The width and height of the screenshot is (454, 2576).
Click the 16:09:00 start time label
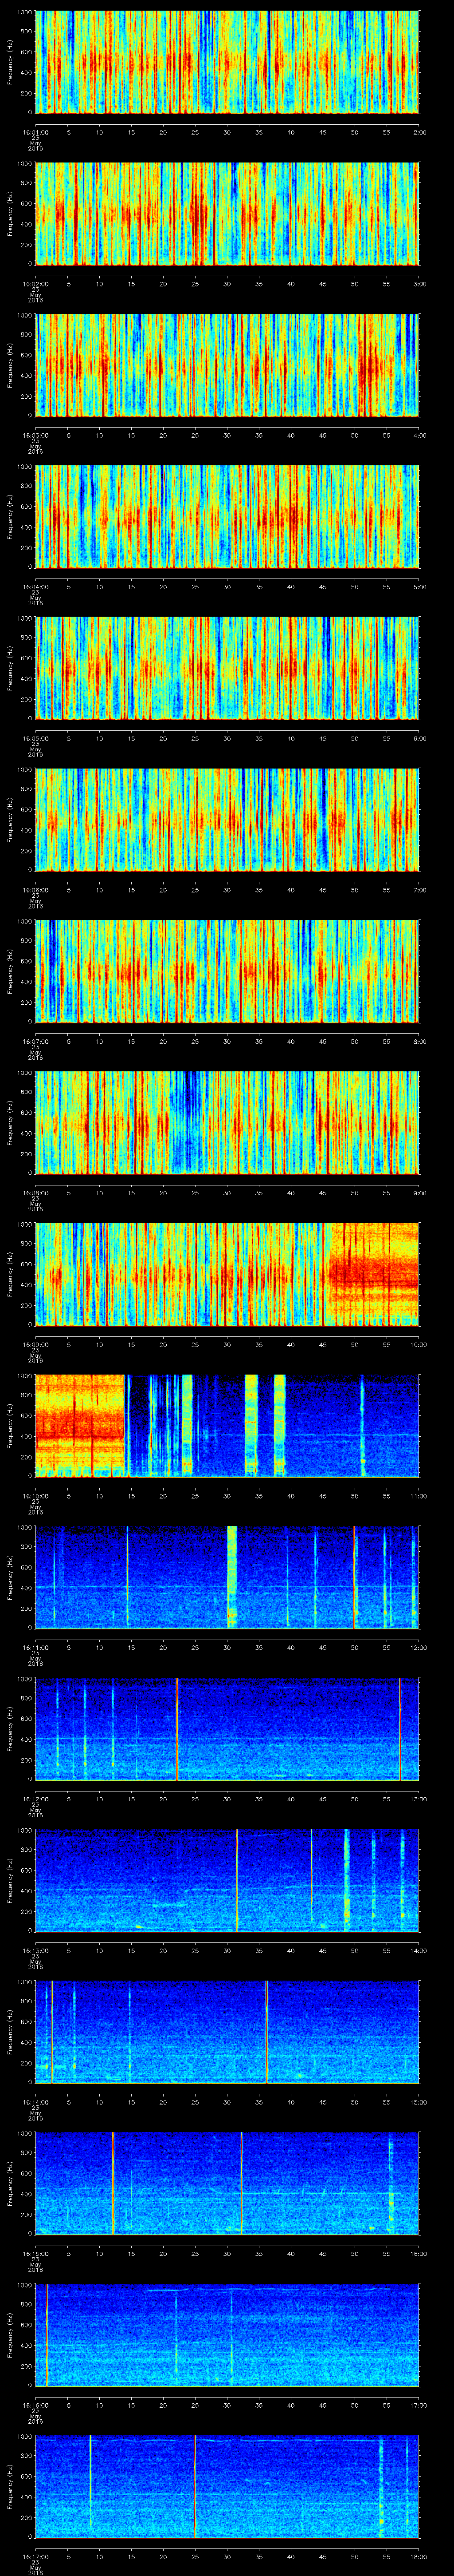[35, 1344]
